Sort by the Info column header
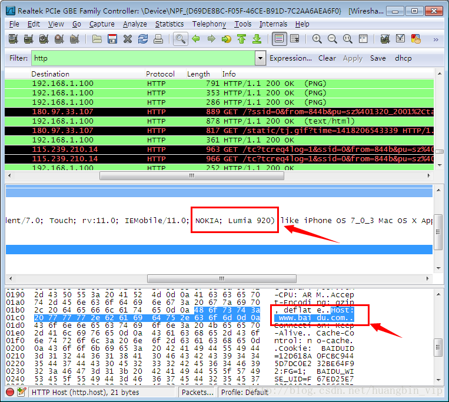 (328, 74)
